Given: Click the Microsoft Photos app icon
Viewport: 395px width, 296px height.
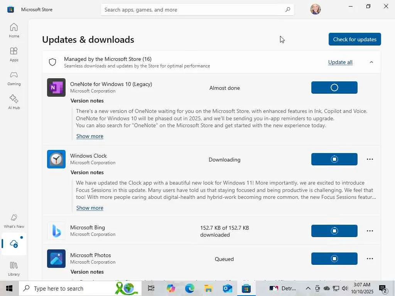Looking at the screenshot, I should click(56, 259).
